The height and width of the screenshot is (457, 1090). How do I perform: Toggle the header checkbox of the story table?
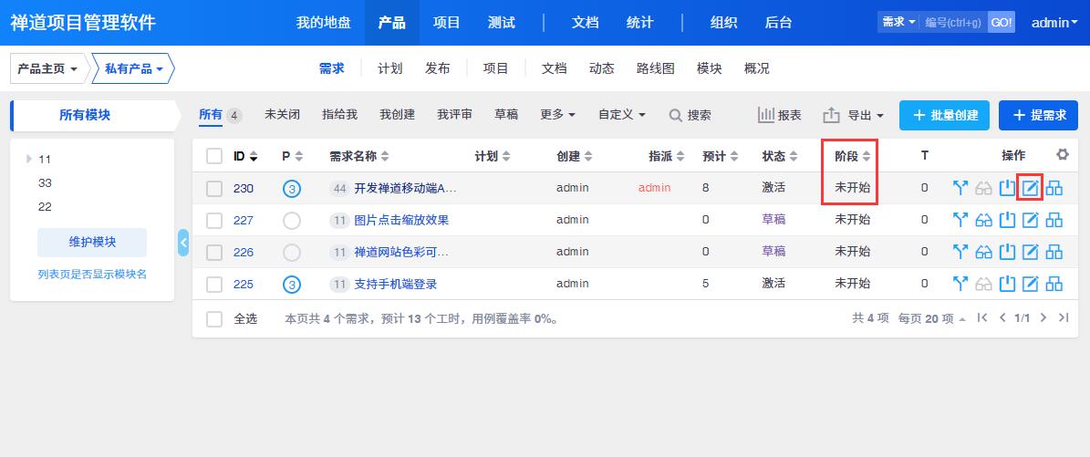point(214,157)
